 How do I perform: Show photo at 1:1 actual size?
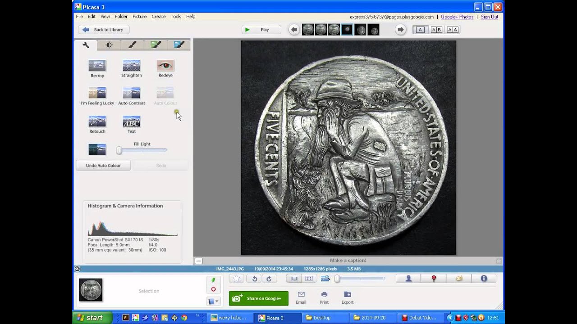pos(309,279)
